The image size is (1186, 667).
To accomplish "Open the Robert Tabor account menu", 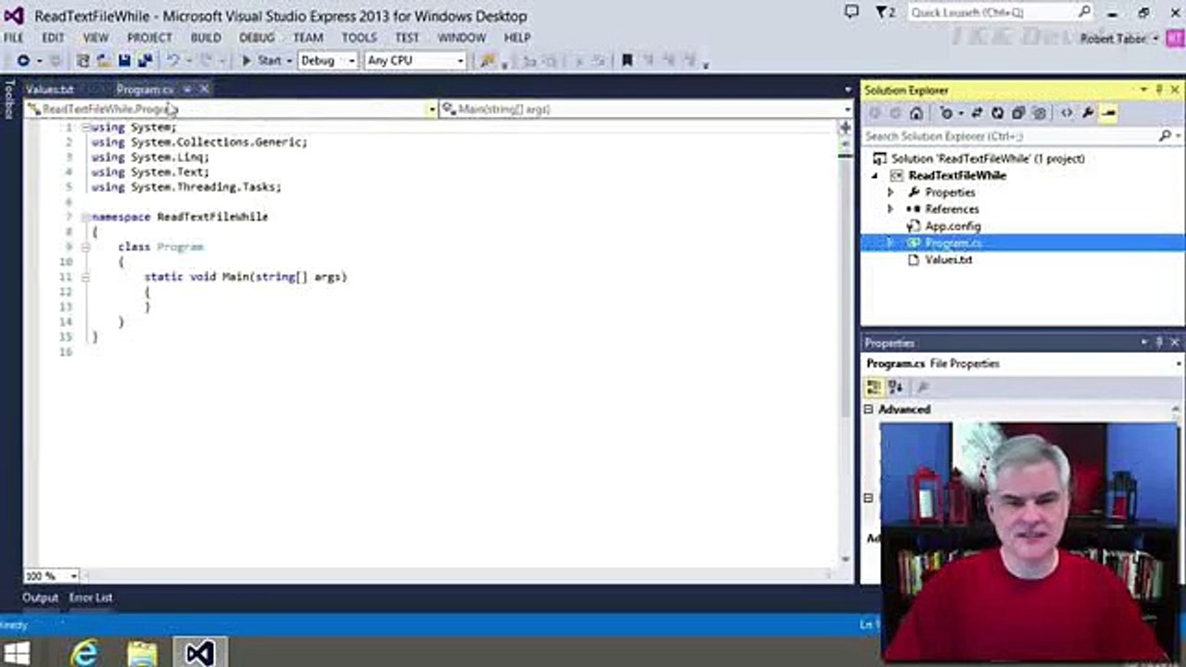I will (1119, 38).
